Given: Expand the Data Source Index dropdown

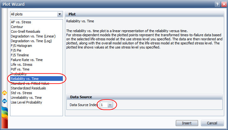Looking at the screenshot, I should [110, 105].
